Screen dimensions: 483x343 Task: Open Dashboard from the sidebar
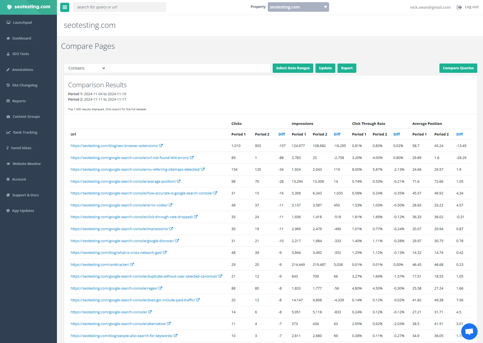[x=21, y=38]
